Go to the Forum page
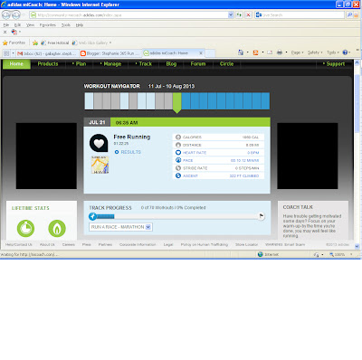 [198, 64]
